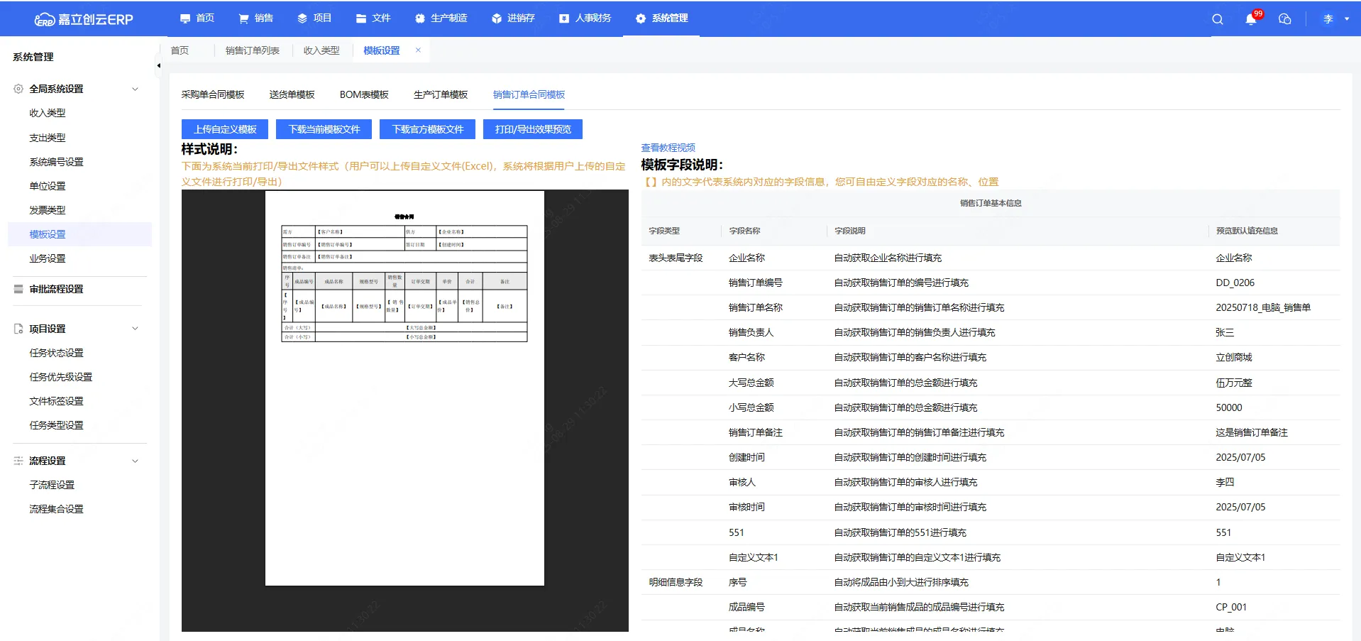
Task: Collapse the 项目设置 section chevron
Action: [135, 329]
